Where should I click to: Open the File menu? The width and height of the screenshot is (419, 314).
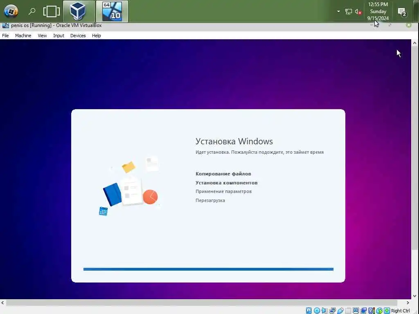pyautogui.click(x=5, y=36)
